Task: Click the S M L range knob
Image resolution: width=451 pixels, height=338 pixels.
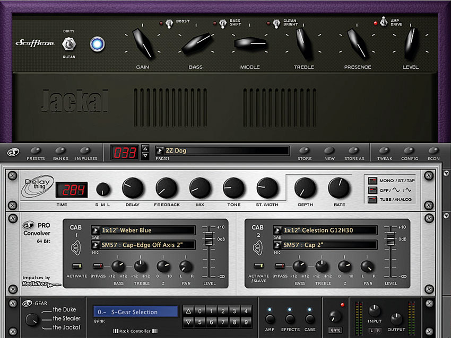Action: [x=103, y=189]
